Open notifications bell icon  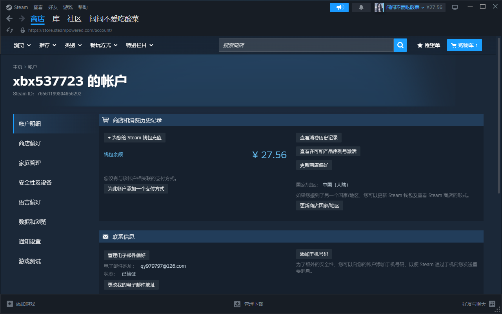[361, 7]
